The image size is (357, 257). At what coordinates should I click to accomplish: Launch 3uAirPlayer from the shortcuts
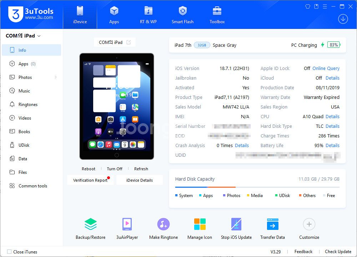point(127,224)
